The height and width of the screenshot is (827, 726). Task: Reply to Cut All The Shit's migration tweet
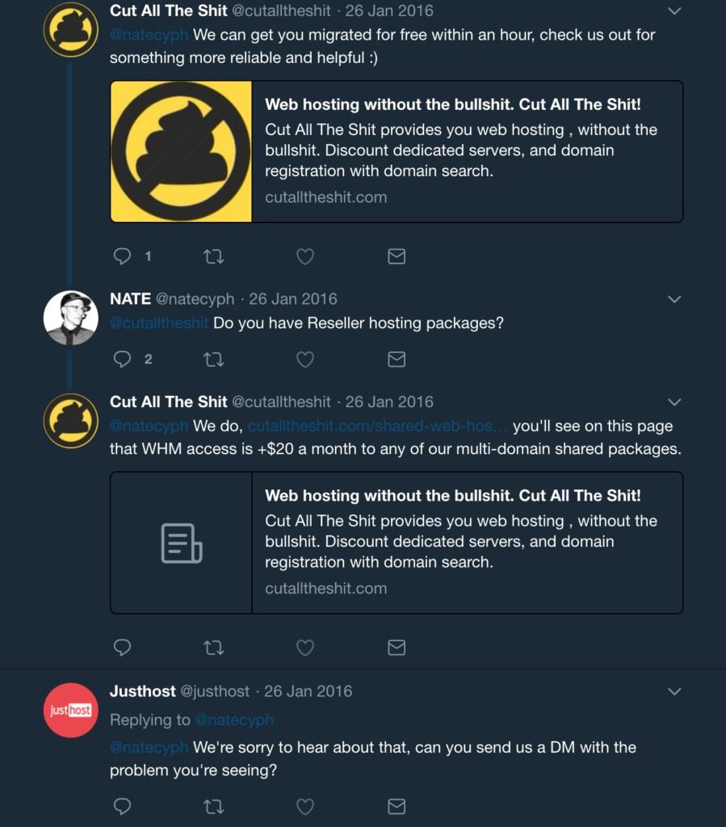coord(122,256)
